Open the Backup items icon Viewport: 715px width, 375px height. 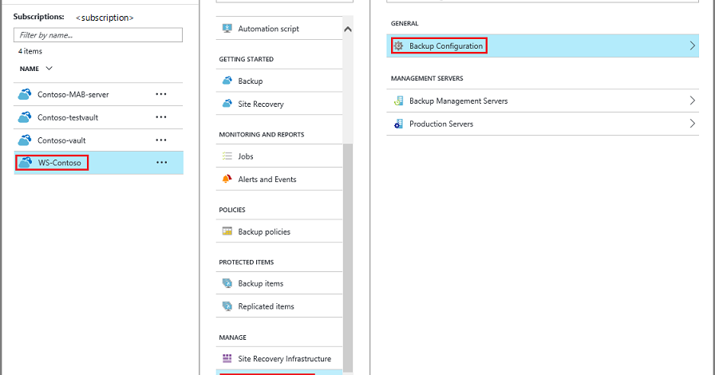227,283
